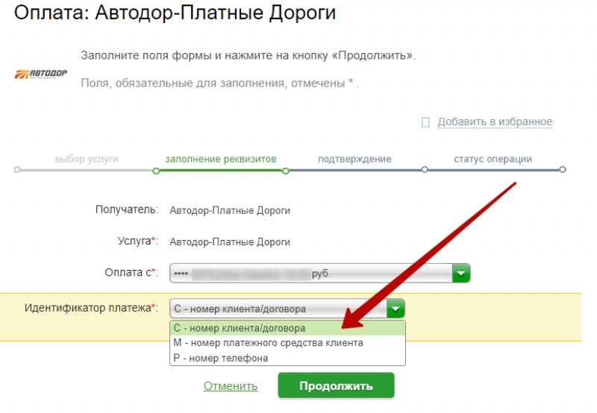Go to the выбор услуги step

(87, 159)
